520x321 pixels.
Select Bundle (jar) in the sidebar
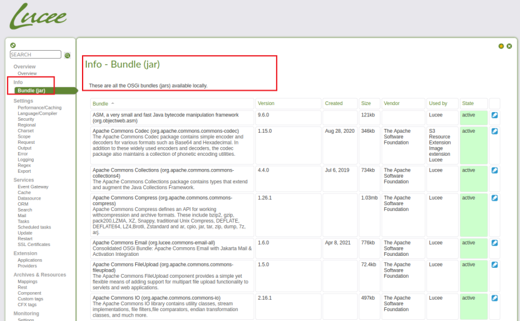31,91
